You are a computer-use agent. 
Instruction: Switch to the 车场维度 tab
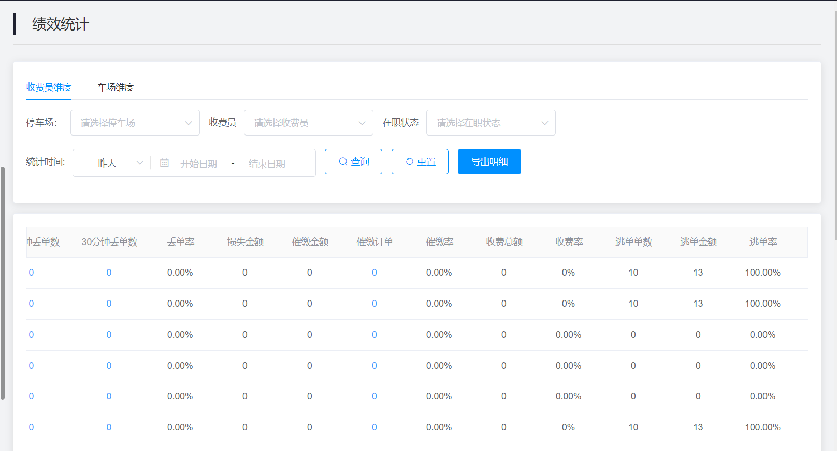(x=116, y=87)
